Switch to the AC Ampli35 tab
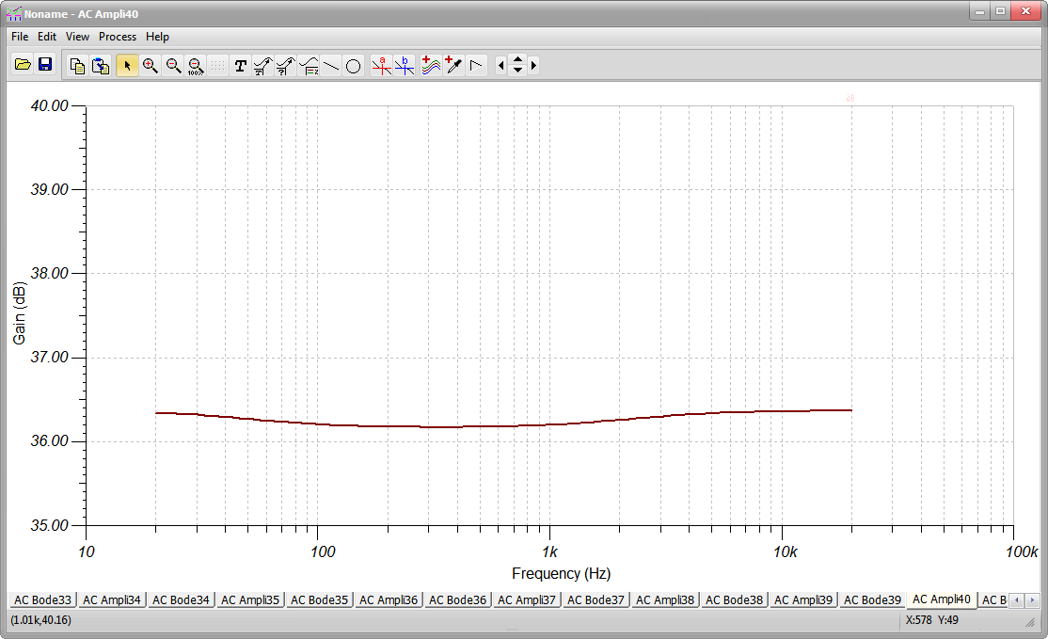Screen dimensions: 1048x639 pyautogui.click(x=250, y=599)
